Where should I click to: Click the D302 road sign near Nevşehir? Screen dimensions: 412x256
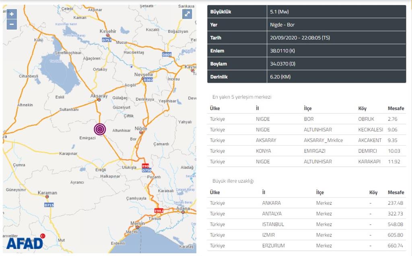point(148,80)
